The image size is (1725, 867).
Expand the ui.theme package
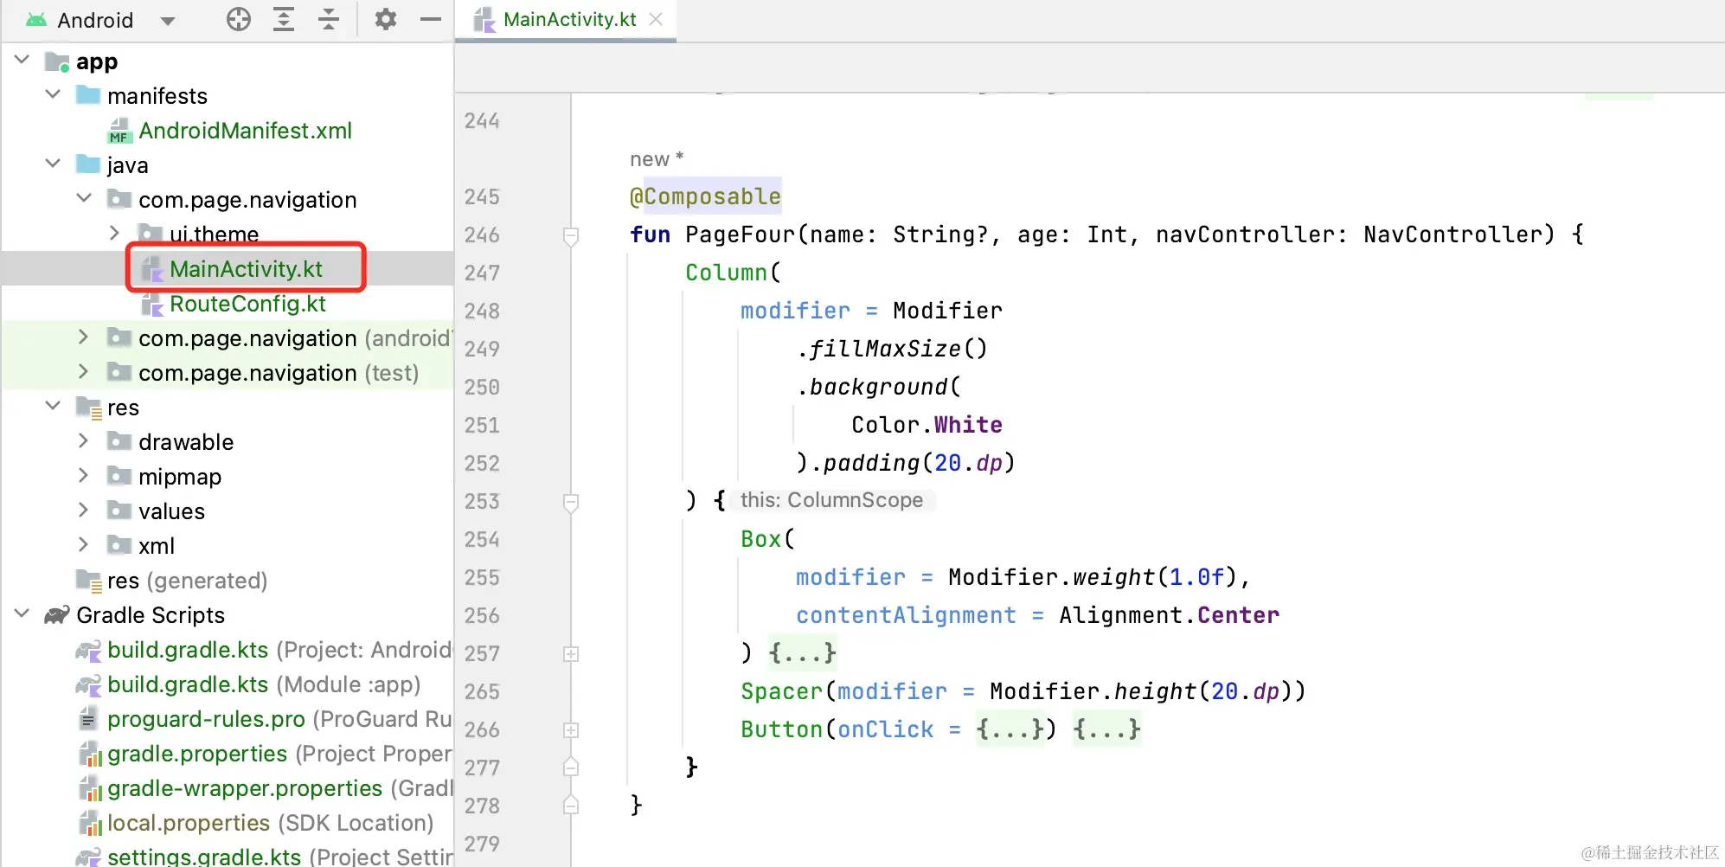[x=114, y=234]
